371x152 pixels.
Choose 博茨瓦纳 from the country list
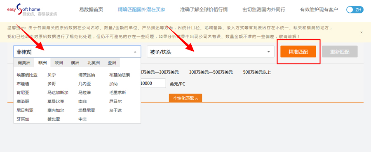point(87,75)
